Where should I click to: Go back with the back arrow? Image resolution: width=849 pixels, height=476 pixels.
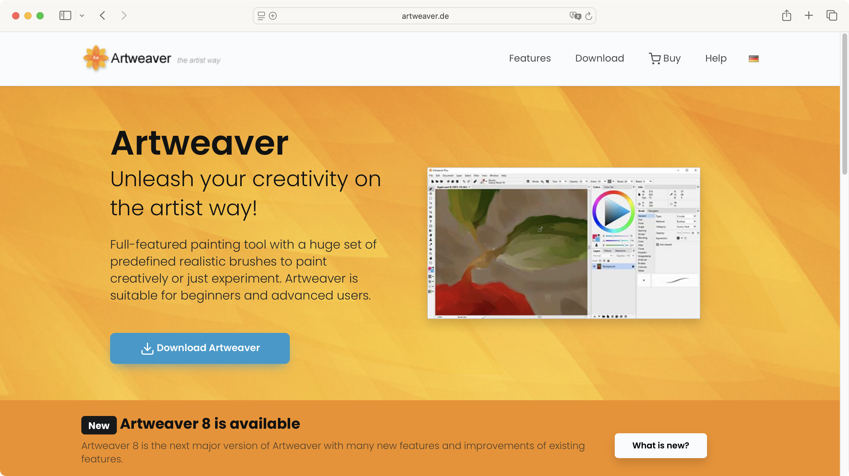pos(103,15)
